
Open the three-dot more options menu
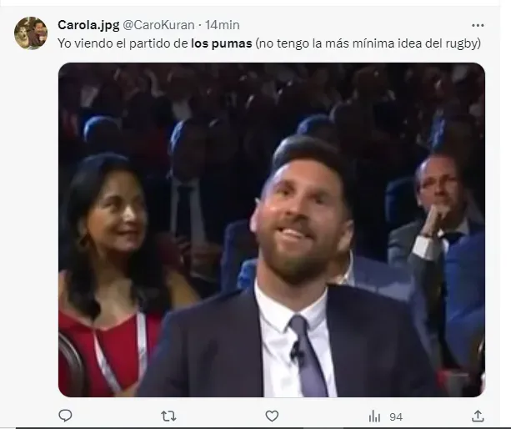pos(478,26)
